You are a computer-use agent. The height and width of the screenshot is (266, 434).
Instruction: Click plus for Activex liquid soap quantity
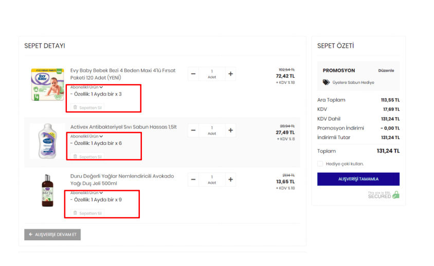coord(230,130)
